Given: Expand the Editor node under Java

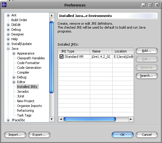Looking at the screenshot, I should coord(14,82).
